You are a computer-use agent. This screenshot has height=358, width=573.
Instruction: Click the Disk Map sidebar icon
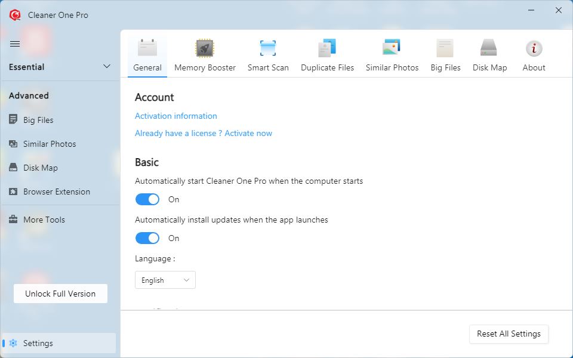[13, 167]
